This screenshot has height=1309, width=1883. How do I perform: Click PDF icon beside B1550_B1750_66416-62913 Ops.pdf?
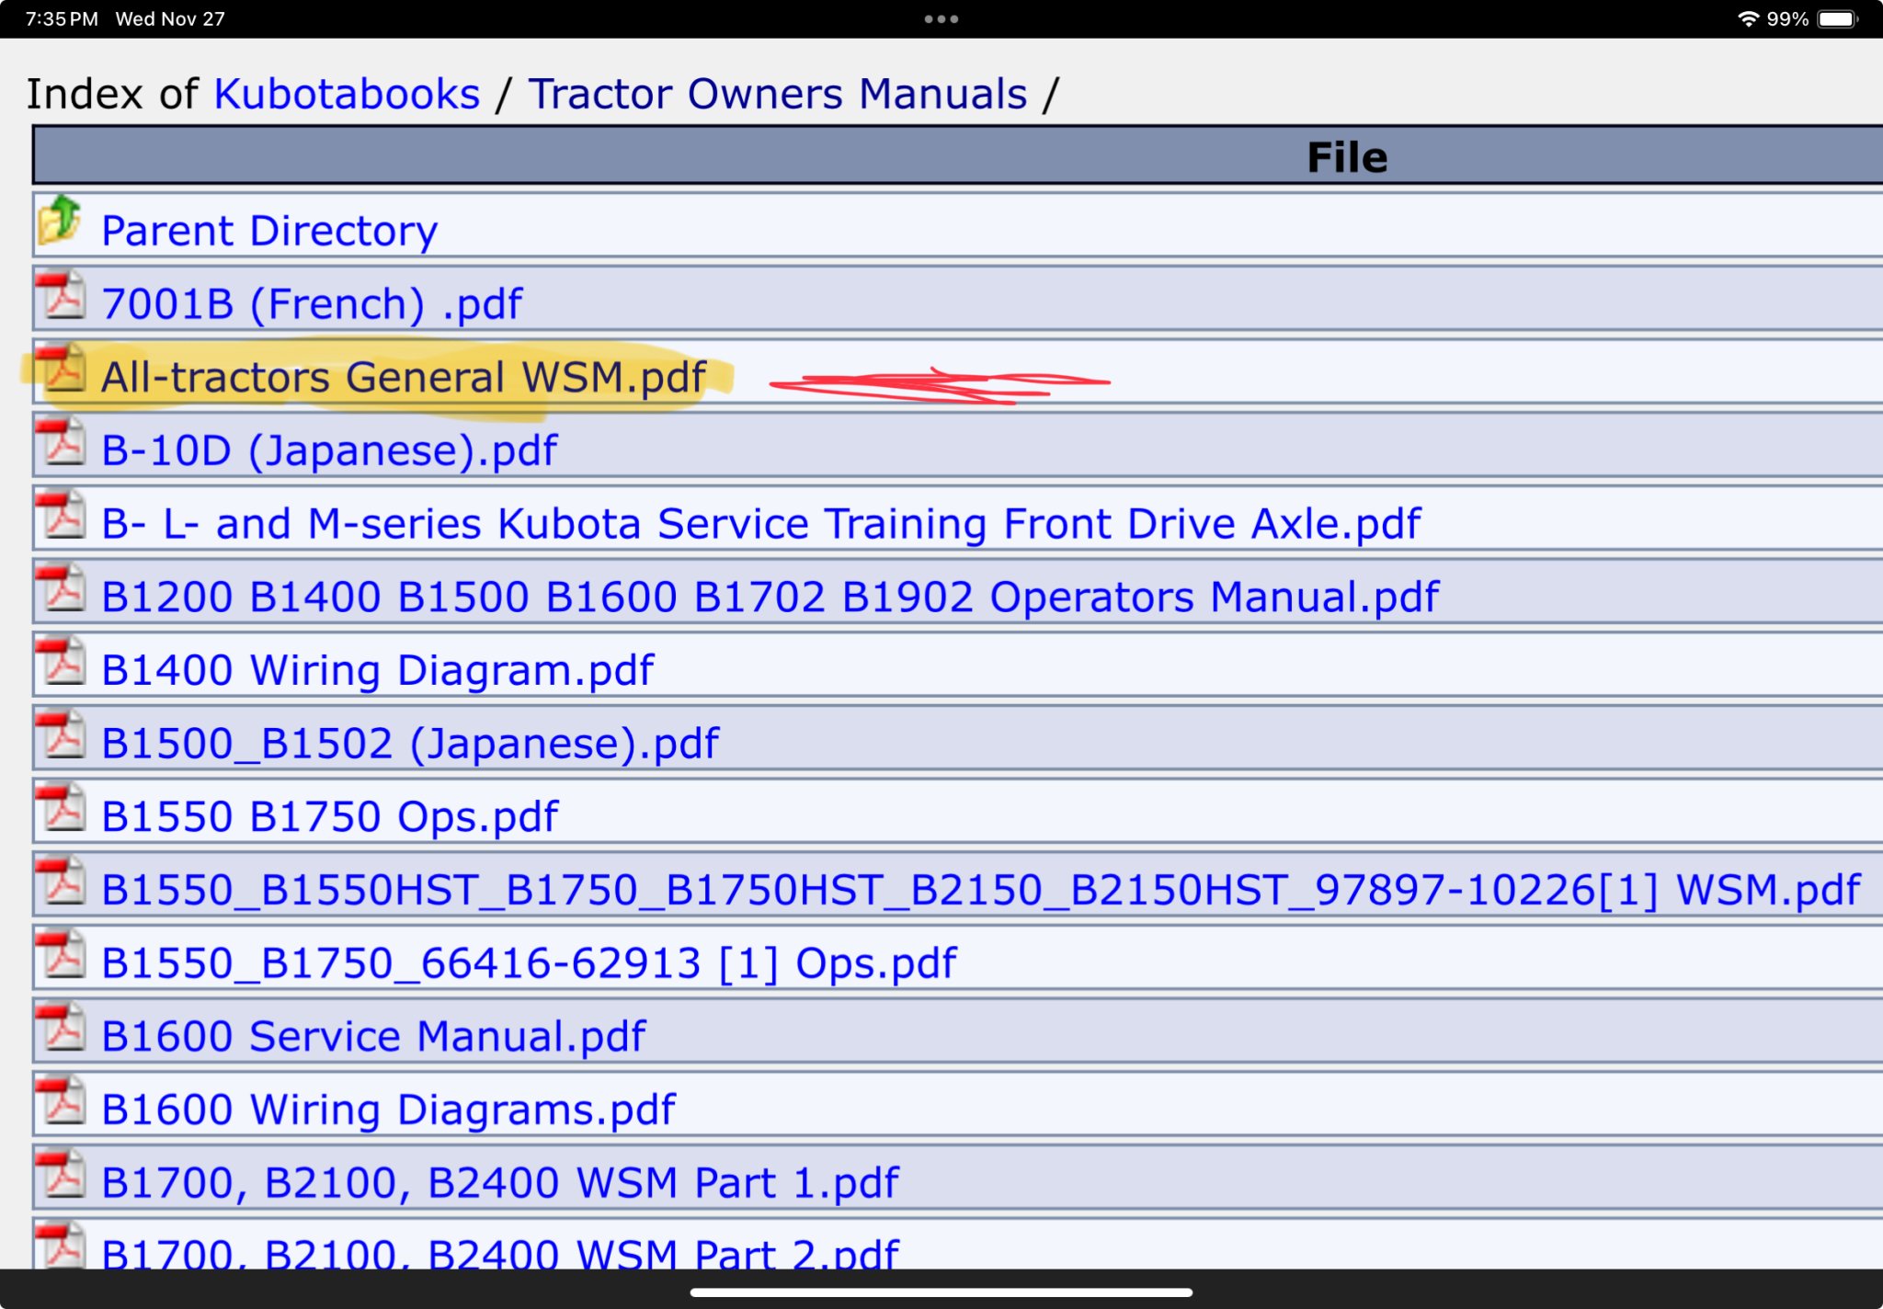[61, 953]
